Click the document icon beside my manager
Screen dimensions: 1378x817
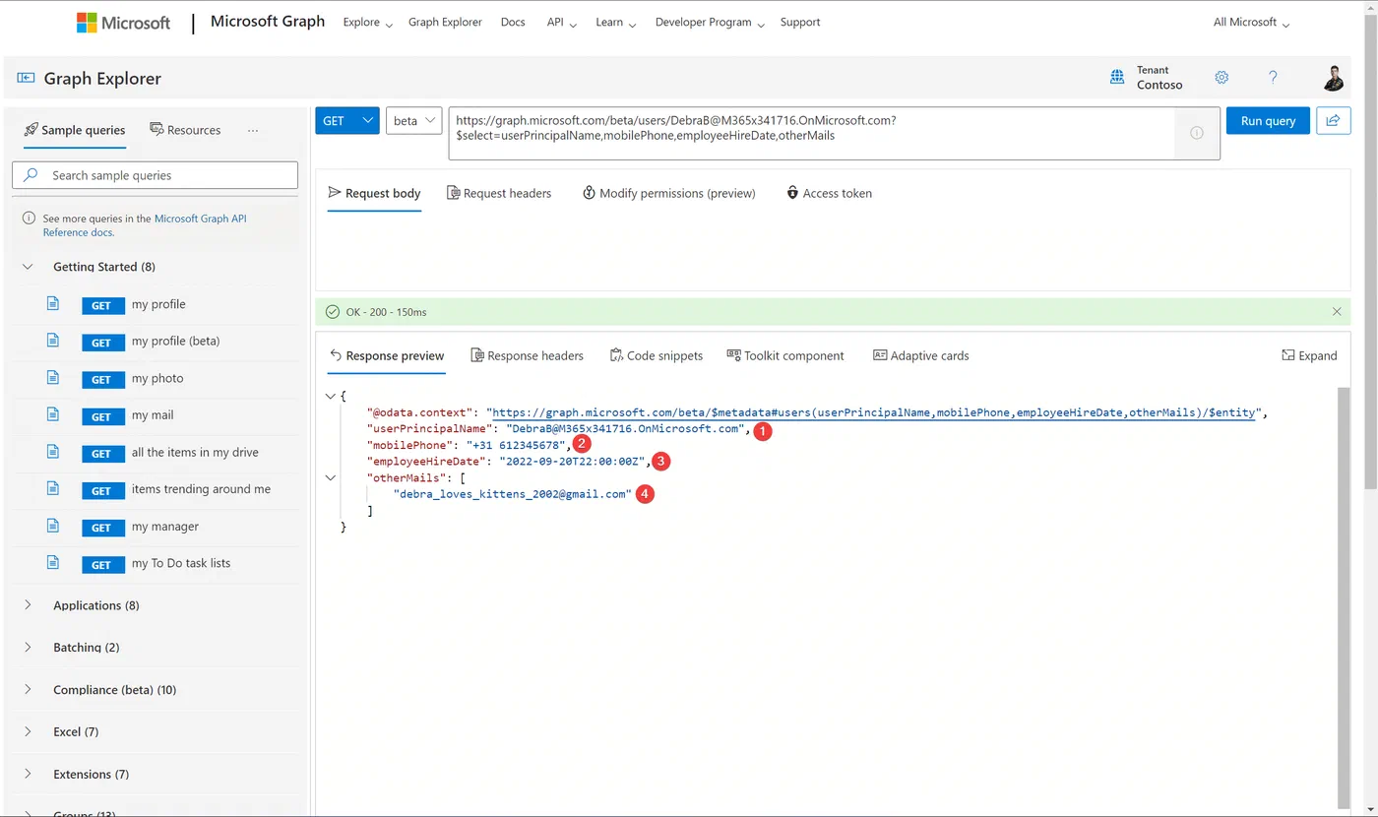54,527
